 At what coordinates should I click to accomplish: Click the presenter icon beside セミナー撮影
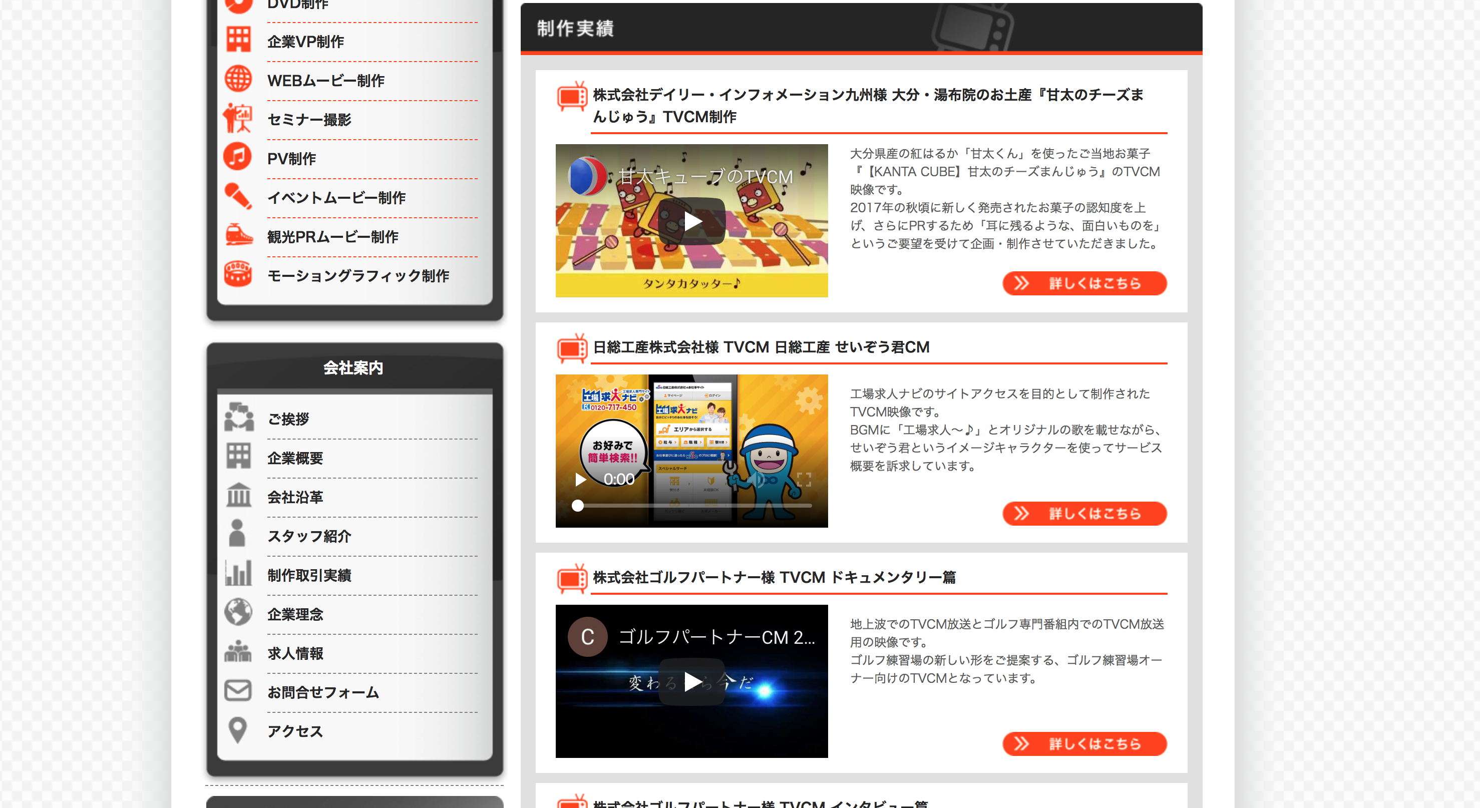[x=238, y=118]
